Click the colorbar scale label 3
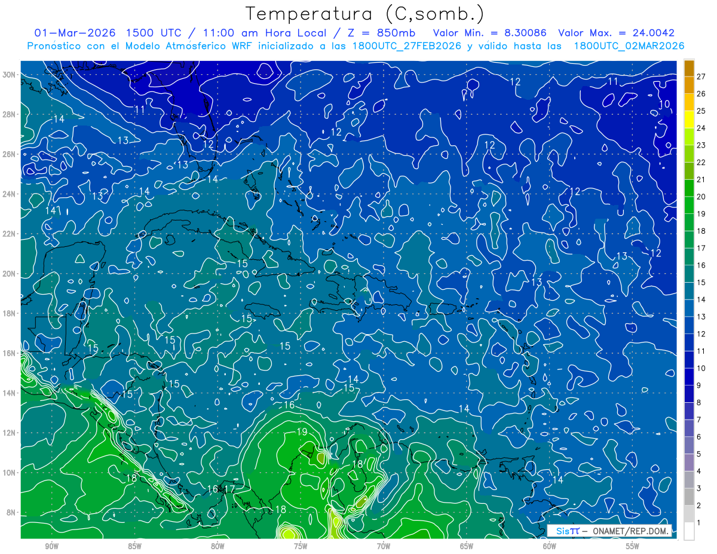The height and width of the screenshot is (554, 717). point(699,489)
